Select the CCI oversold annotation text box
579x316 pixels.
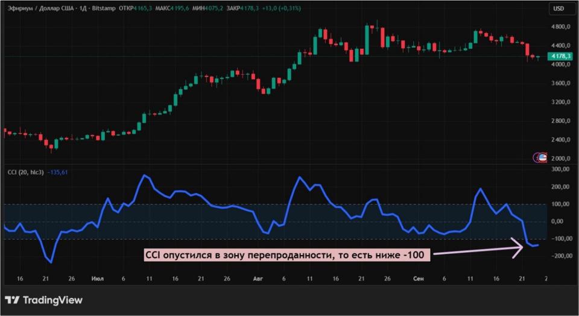pos(287,256)
